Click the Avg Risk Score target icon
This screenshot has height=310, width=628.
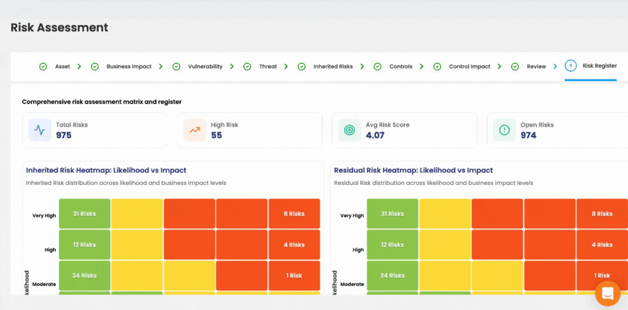click(350, 130)
